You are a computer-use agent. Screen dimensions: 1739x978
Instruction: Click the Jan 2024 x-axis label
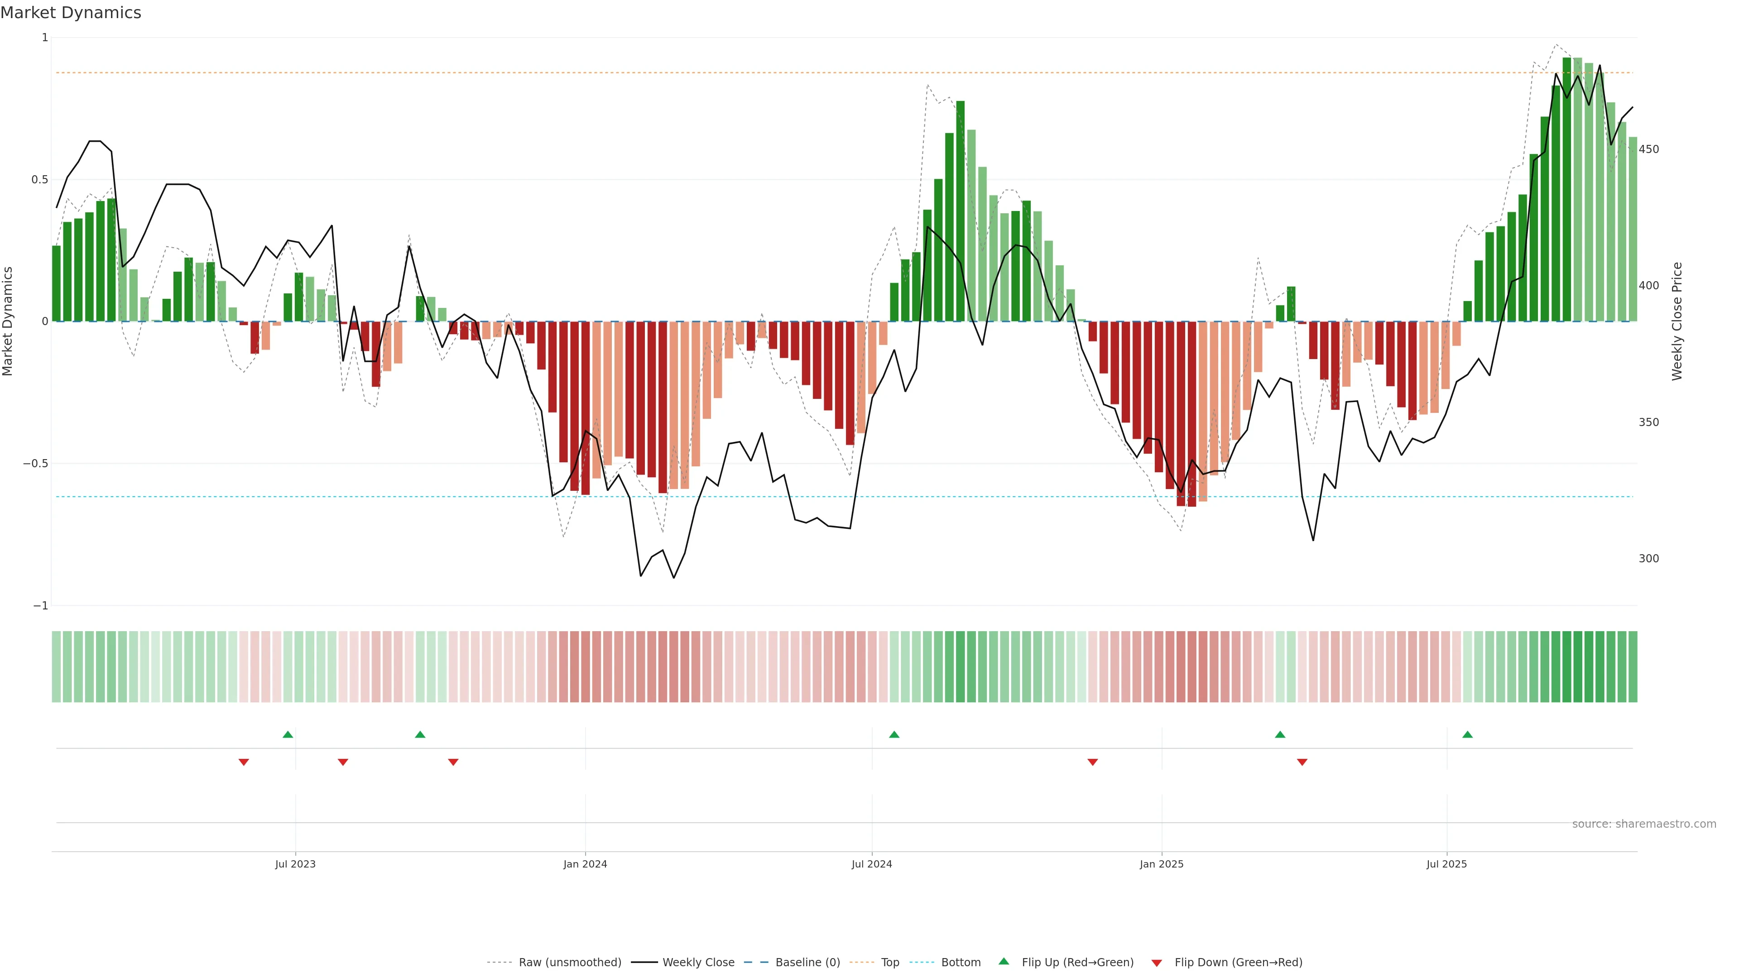pos(585,864)
